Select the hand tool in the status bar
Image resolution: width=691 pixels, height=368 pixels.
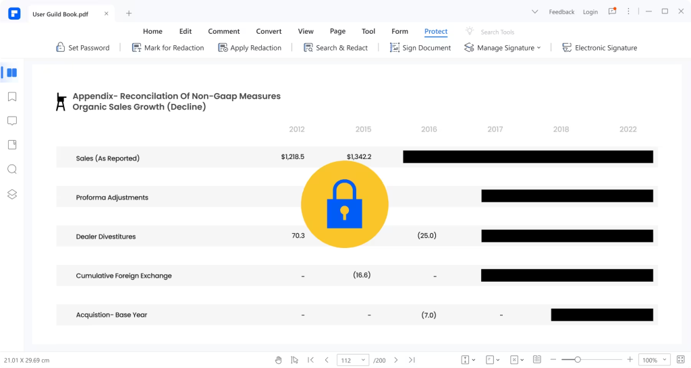tap(279, 360)
